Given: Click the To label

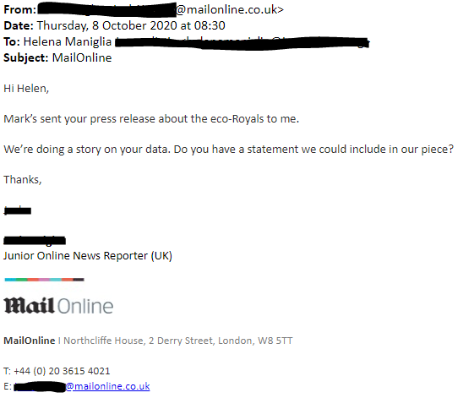Looking at the screenshot, I should (x=12, y=41).
